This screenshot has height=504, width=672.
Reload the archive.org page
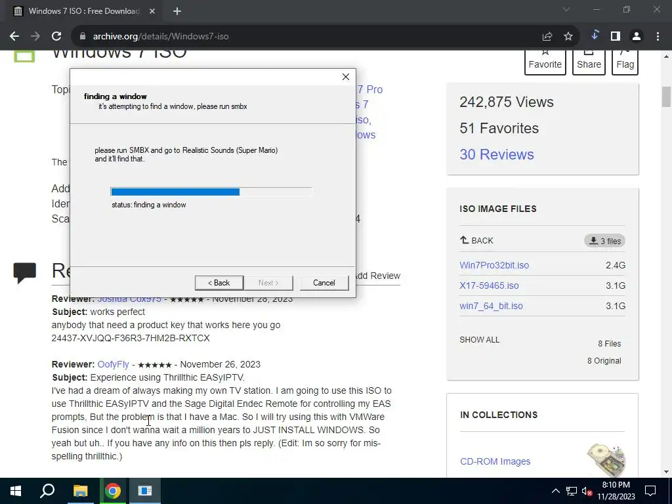[56, 37]
